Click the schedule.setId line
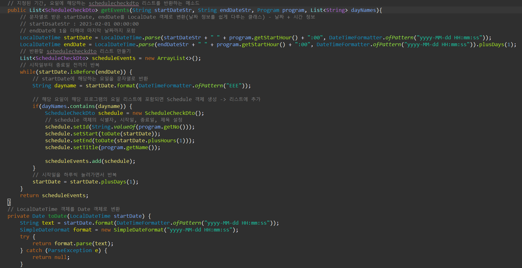The width and height of the screenshot is (522, 268). [x=120, y=127]
